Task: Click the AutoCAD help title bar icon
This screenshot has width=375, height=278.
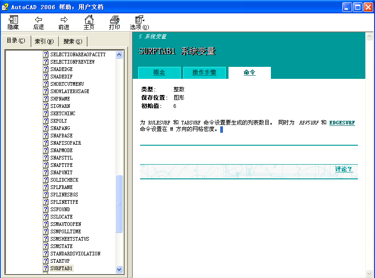Action: (x=5, y=7)
